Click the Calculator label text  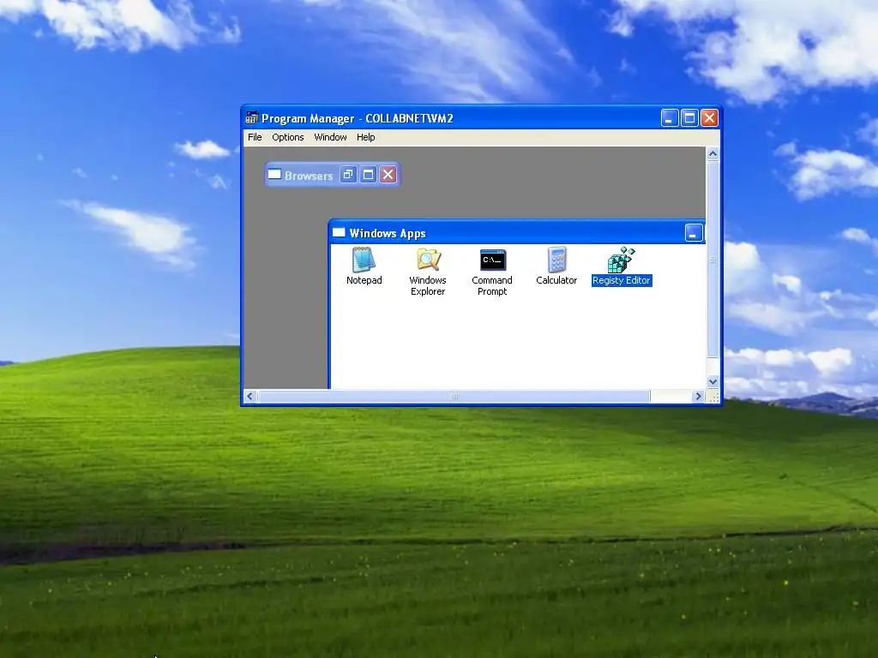pyautogui.click(x=556, y=280)
